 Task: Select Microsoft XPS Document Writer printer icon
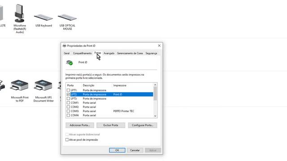point(43,85)
